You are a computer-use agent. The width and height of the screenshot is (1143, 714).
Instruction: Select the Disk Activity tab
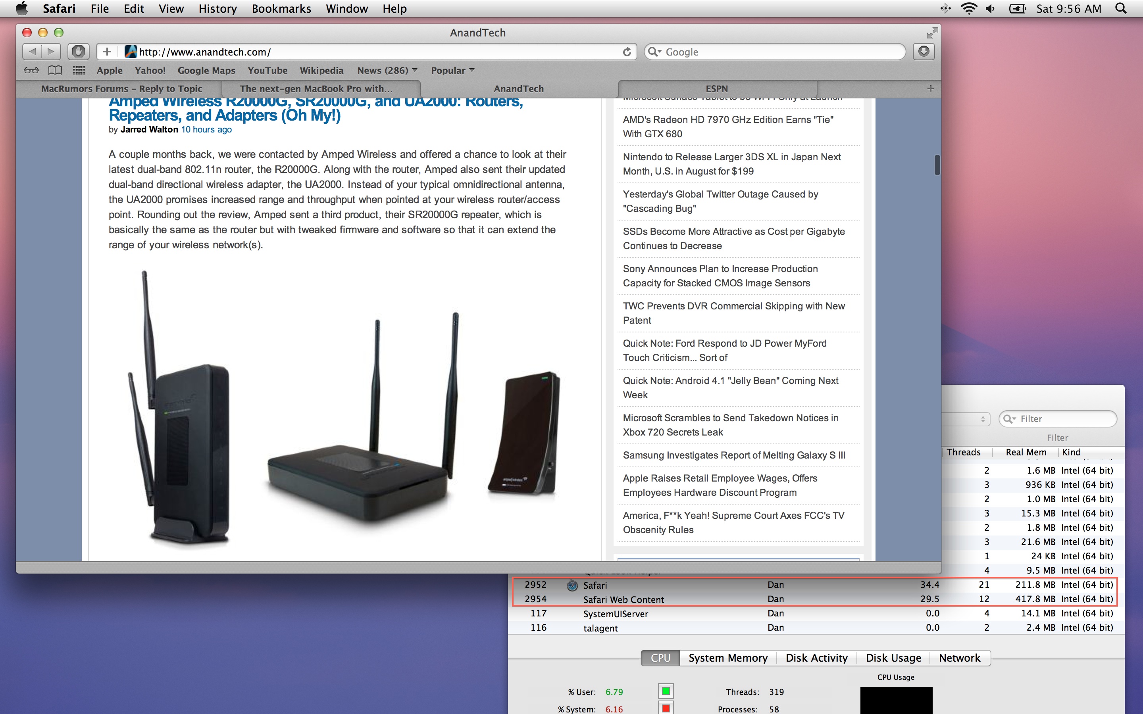pos(817,658)
